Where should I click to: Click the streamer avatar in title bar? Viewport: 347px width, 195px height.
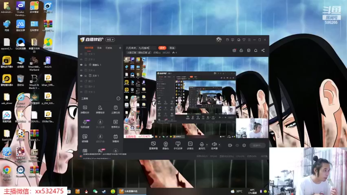[x=219, y=39]
